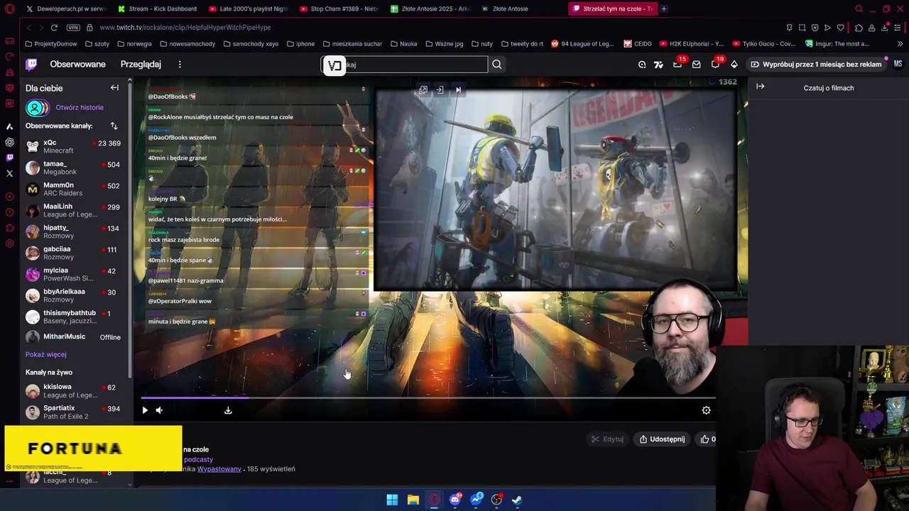Focus the Twitch search field
The width and height of the screenshot is (909, 511).
(x=405, y=65)
